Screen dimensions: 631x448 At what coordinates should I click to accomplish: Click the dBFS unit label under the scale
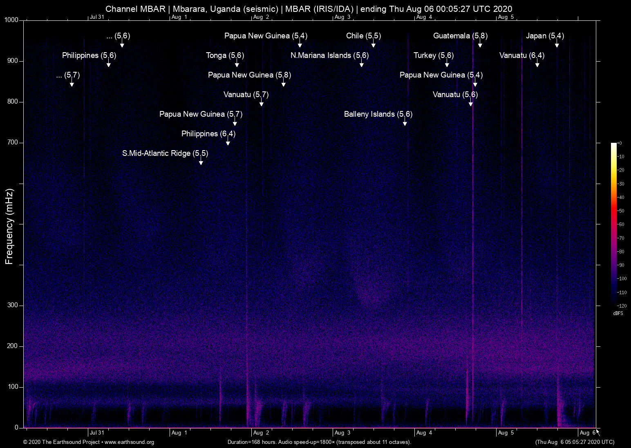click(x=618, y=313)
